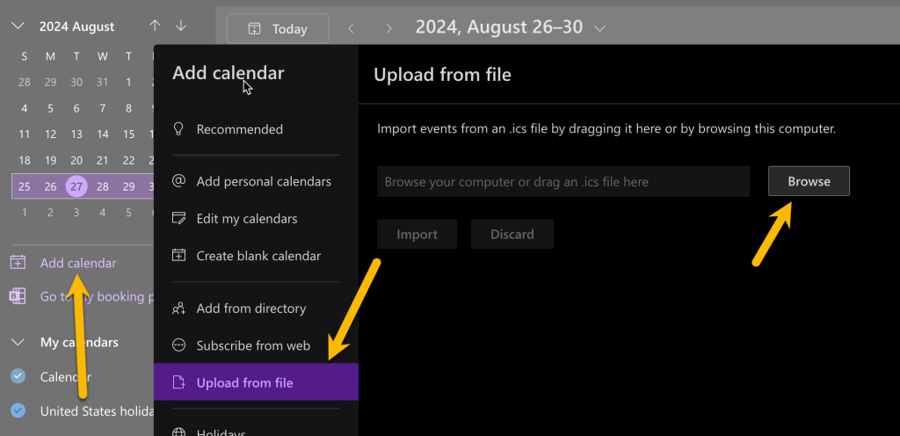Open the date range dropdown for August 26–30
The height and width of the screenshot is (436, 900).
click(600, 28)
